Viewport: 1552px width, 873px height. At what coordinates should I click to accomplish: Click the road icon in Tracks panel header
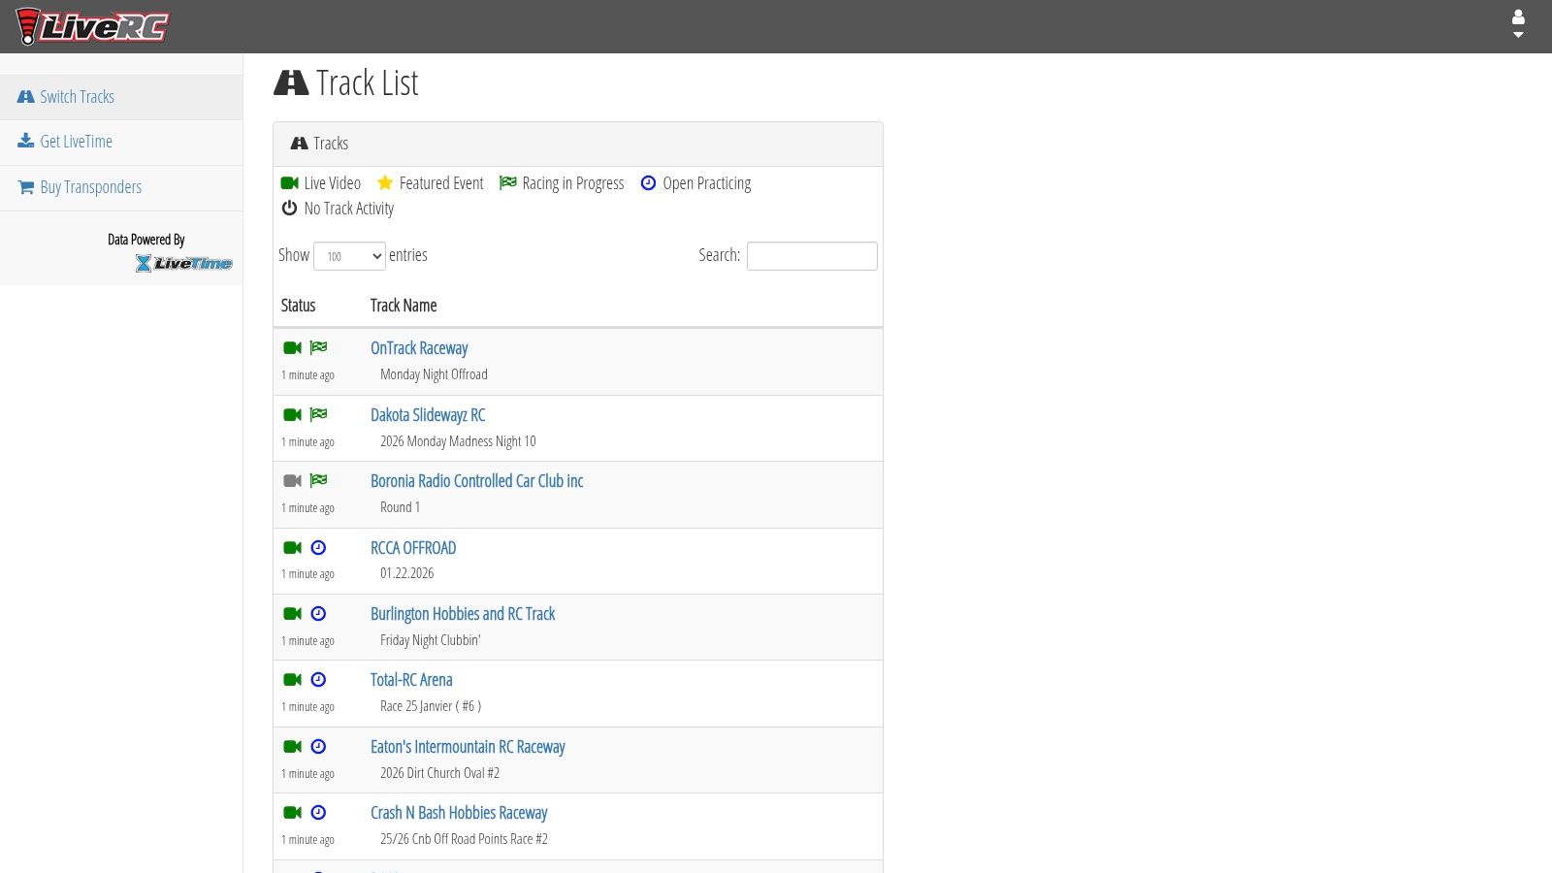[x=300, y=144]
